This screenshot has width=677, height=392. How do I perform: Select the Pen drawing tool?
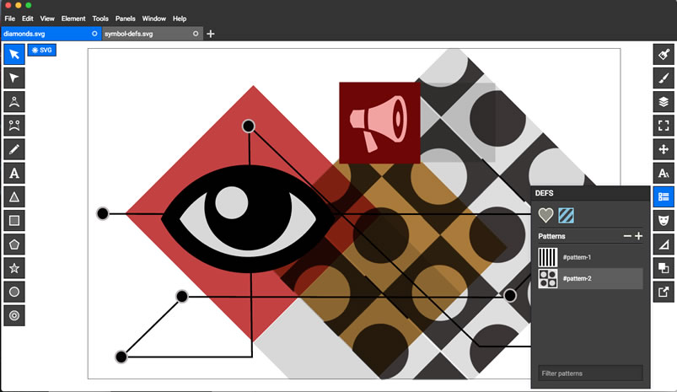14,150
